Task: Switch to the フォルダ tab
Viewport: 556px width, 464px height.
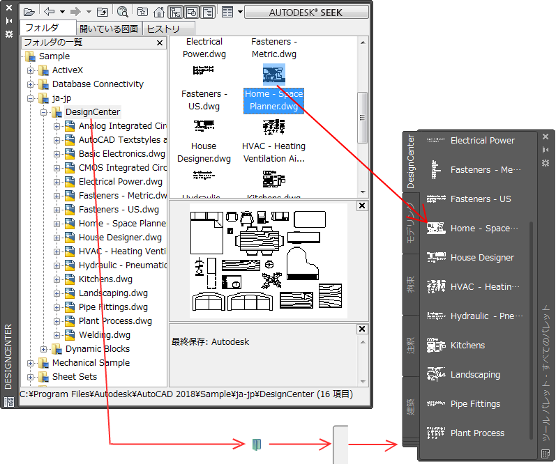Action: click(x=47, y=28)
